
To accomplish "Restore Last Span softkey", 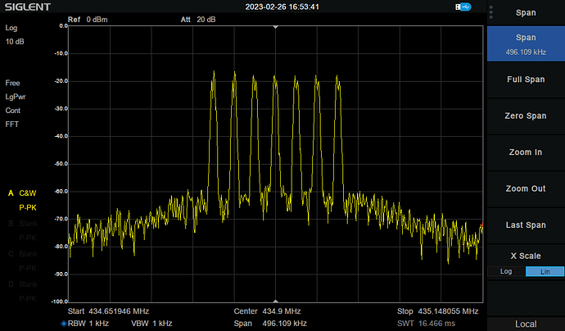I will [526, 225].
